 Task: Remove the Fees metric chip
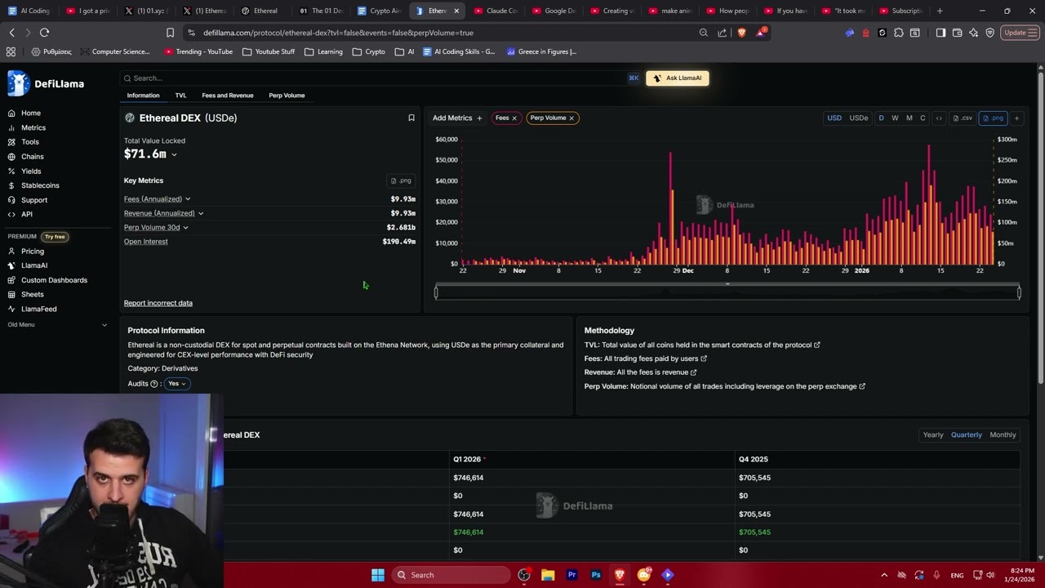pos(514,118)
